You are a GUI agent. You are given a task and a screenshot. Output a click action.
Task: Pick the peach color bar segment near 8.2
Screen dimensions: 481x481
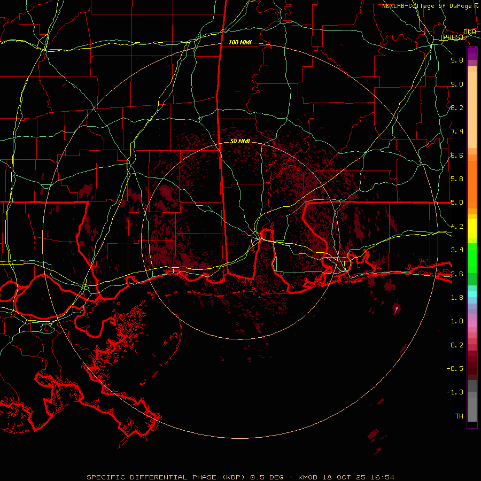click(472, 110)
